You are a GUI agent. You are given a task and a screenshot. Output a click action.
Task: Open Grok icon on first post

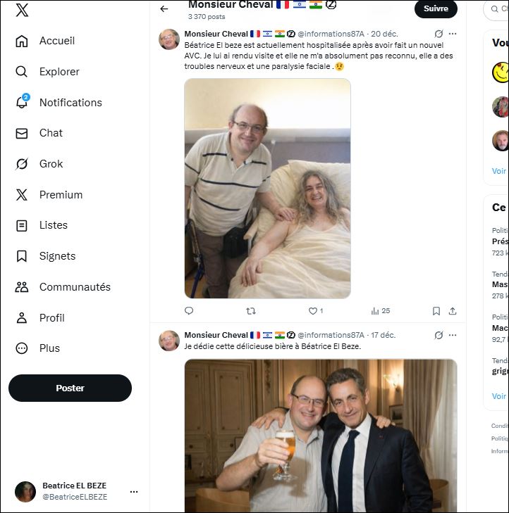point(439,34)
